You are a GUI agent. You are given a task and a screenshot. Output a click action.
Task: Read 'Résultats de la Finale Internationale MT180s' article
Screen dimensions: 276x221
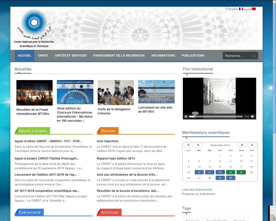click(32, 112)
